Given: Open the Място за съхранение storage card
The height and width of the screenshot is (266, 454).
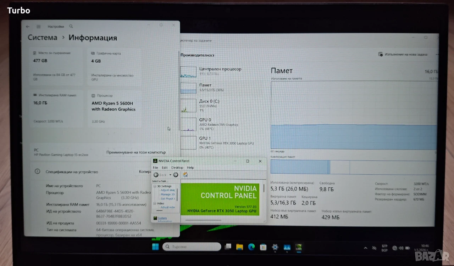Looking at the screenshot, I should pos(57,67).
